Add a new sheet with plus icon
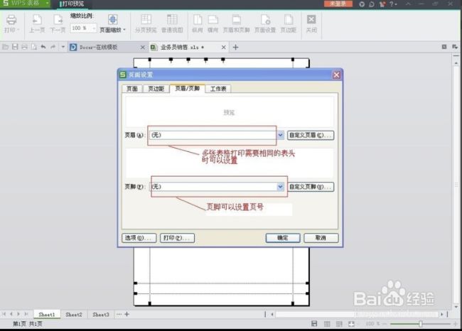The image size is (462, 331). pyautogui.click(x=127, y=314)
